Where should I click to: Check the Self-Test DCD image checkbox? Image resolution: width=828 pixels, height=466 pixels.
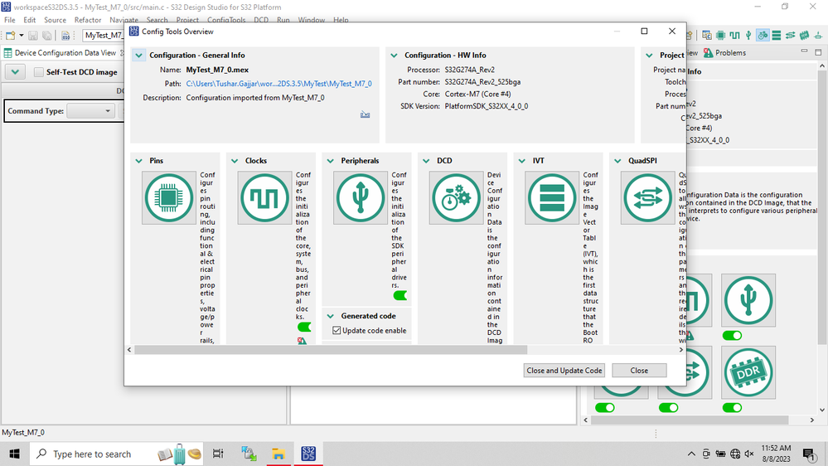click(x=39, y=72)
